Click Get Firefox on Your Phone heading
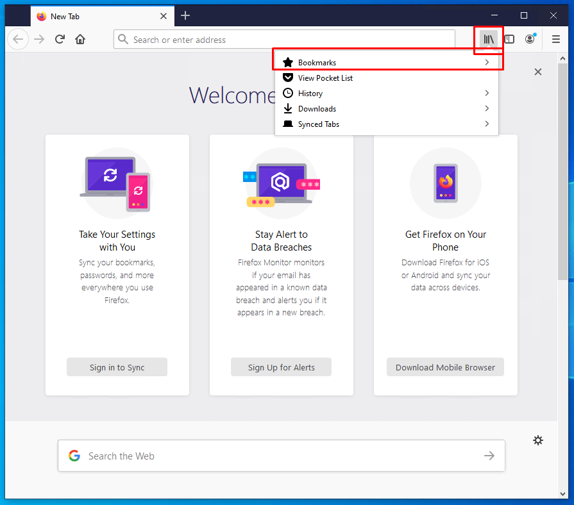This screenshot has width=574, height=505. pyautogui.click(x=446, y=240)
